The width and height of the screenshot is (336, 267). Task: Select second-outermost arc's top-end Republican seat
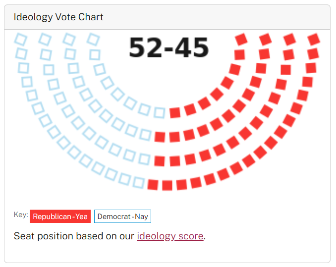click(290, 40)
